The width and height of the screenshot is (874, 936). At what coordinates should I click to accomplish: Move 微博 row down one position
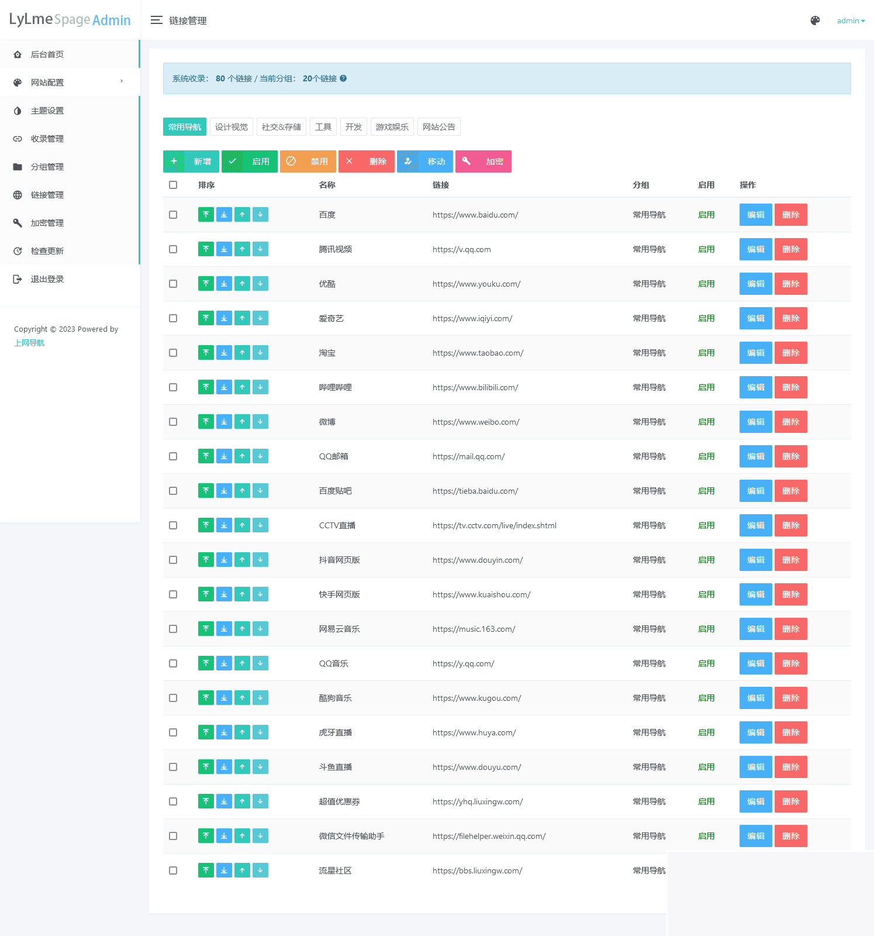pyautogui.click(x=260, y=422)
